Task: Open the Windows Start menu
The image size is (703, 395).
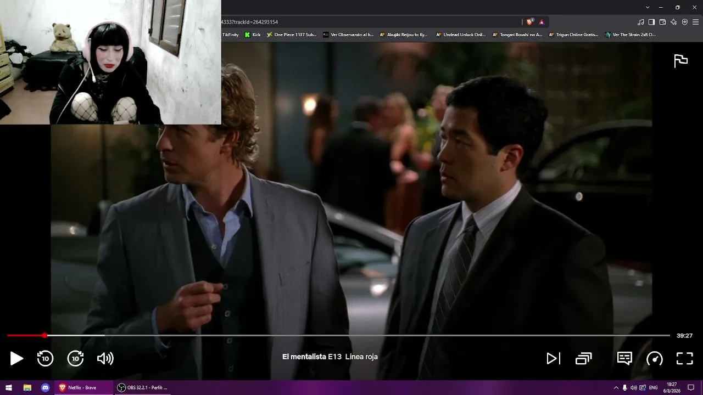Action: coord(9,387)
